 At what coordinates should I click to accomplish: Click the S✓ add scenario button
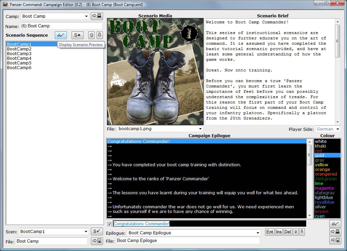(97, 231)
